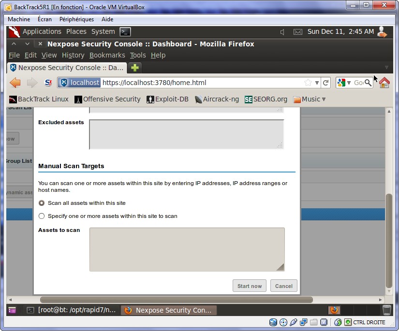Click the Firefox home icon
The width and height of the screenshot is (399, 331).
point(384,83)
